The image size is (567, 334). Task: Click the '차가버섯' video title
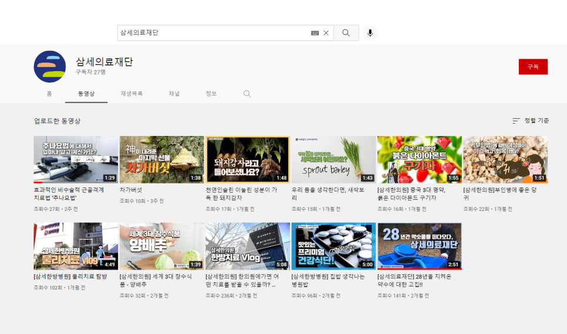coord(131,190)
